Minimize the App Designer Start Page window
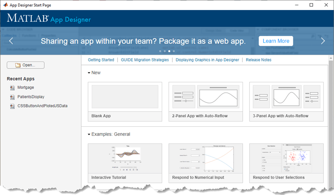This screenshot has width=334, height=195. click(297, 5)
